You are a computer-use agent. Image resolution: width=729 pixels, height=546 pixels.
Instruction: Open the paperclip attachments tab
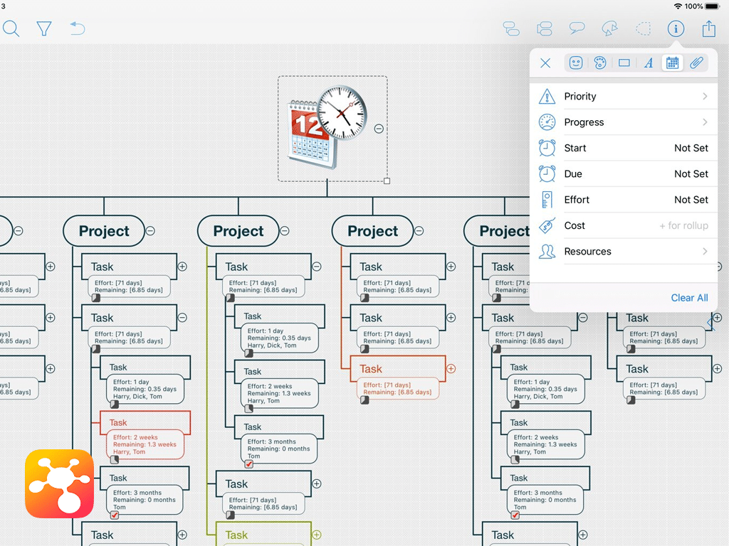click(696, 63)
